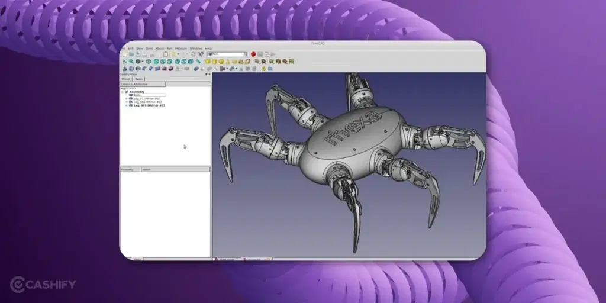606x303 pixels.
Task: Click the Stop macro recording square icon
Action: click(260, 54)
